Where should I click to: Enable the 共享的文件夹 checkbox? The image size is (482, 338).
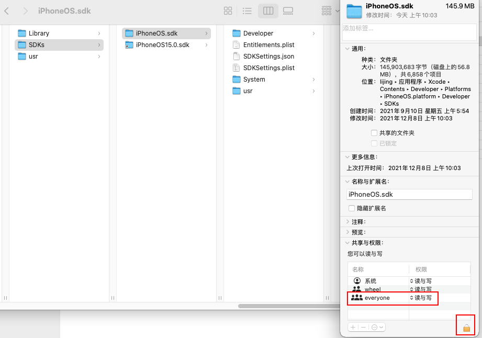coord(374,133)
